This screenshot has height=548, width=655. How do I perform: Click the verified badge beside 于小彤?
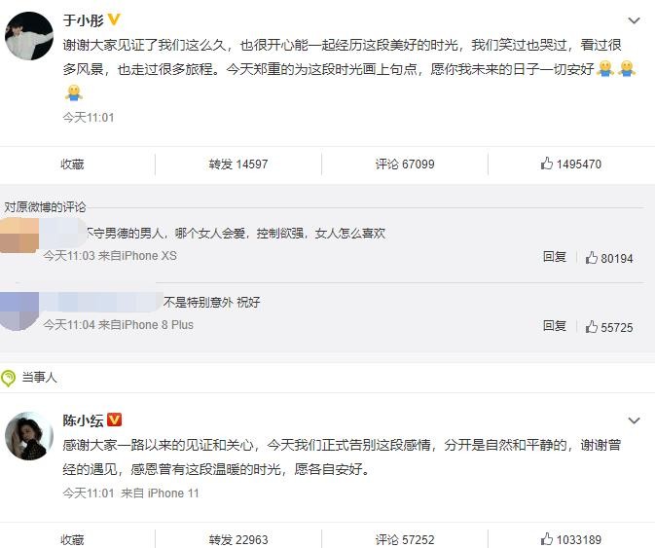[114, 19]
